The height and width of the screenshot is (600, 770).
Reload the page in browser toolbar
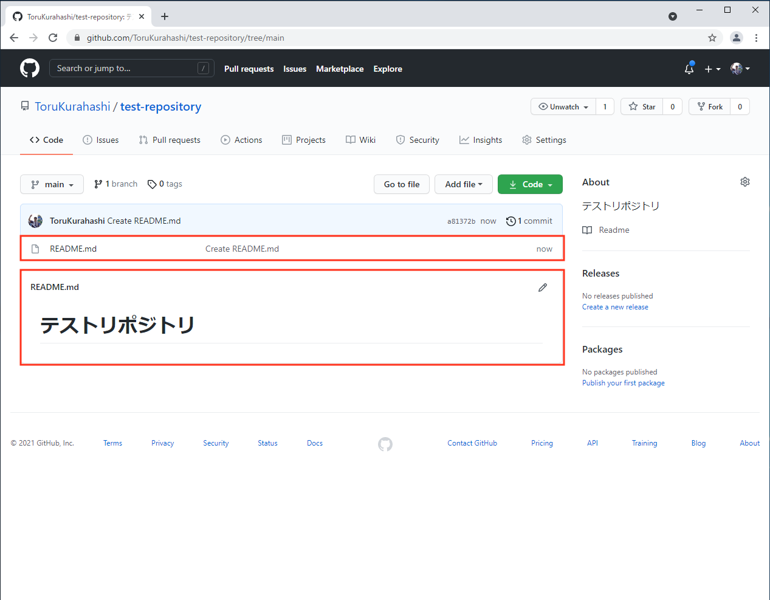[53, 38]
